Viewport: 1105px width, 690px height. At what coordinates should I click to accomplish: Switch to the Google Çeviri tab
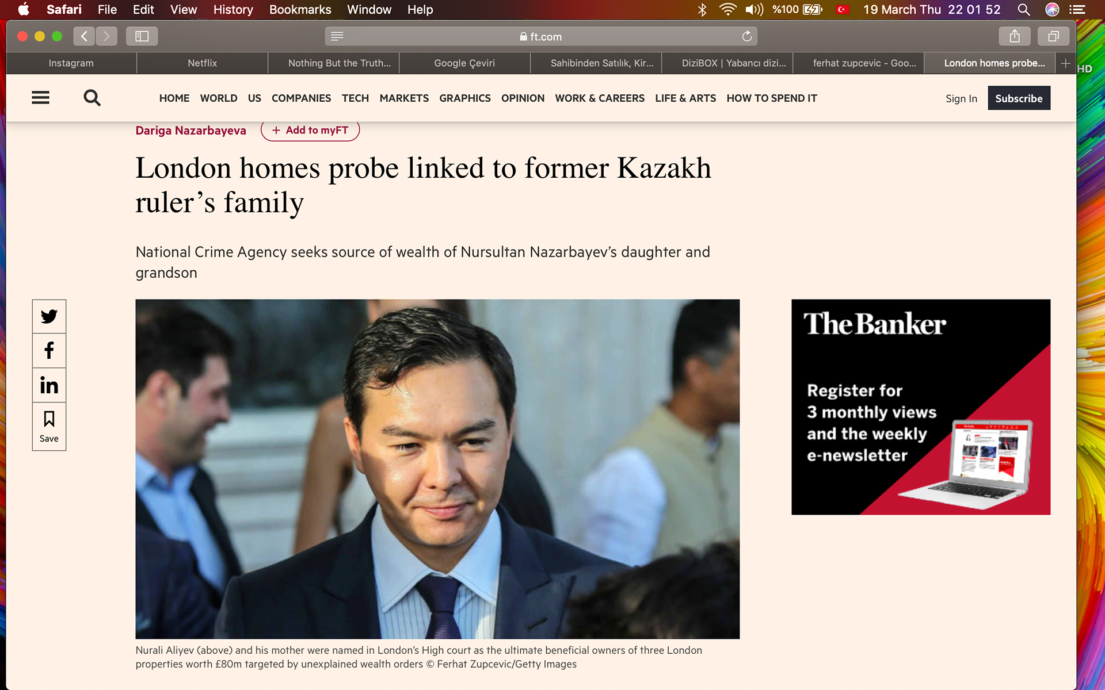(464, 63)
